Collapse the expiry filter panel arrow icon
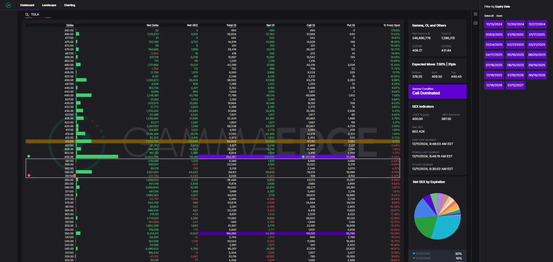 tap(476, 14)
